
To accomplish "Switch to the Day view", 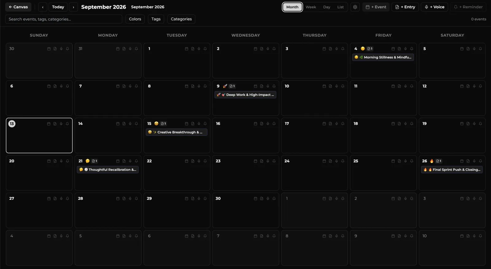I will (327, 7).
